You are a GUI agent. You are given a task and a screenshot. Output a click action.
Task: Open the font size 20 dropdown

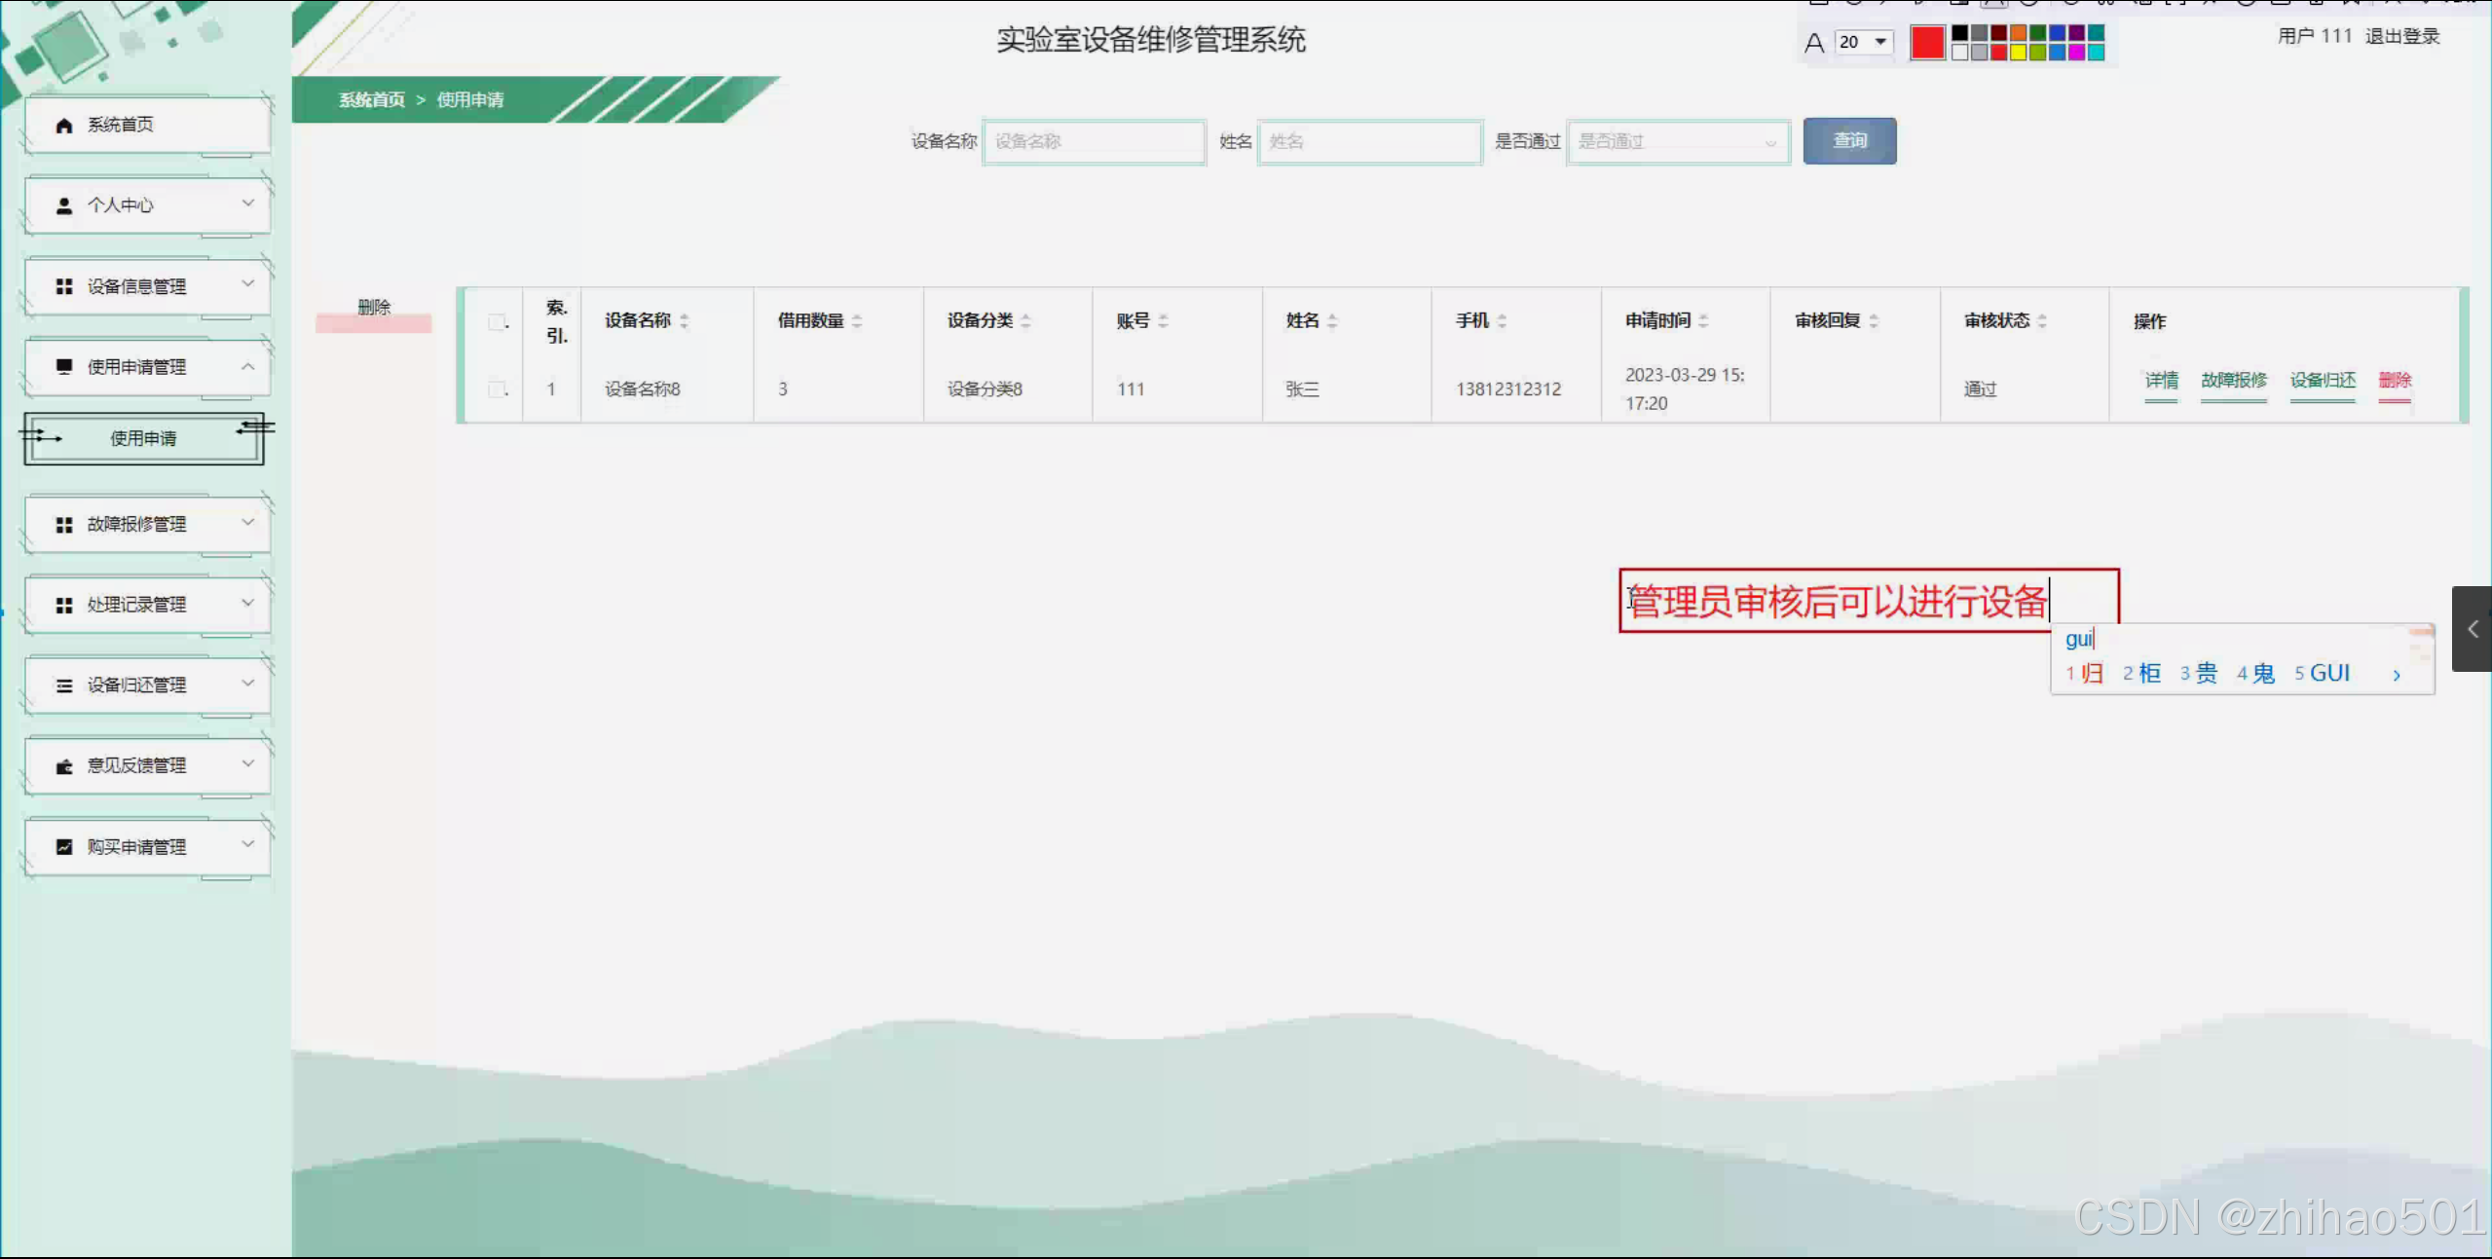[1862, 42]
